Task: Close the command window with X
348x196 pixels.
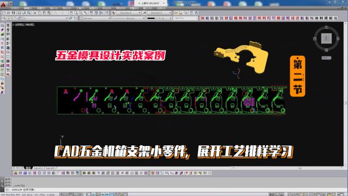Action: 2,181
